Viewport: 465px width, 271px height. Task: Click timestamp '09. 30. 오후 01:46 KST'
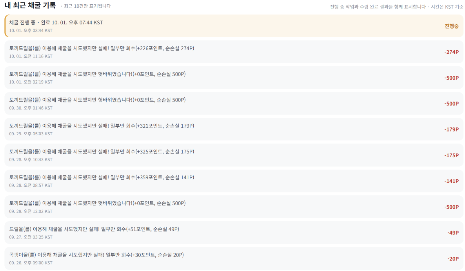(31, 108)
